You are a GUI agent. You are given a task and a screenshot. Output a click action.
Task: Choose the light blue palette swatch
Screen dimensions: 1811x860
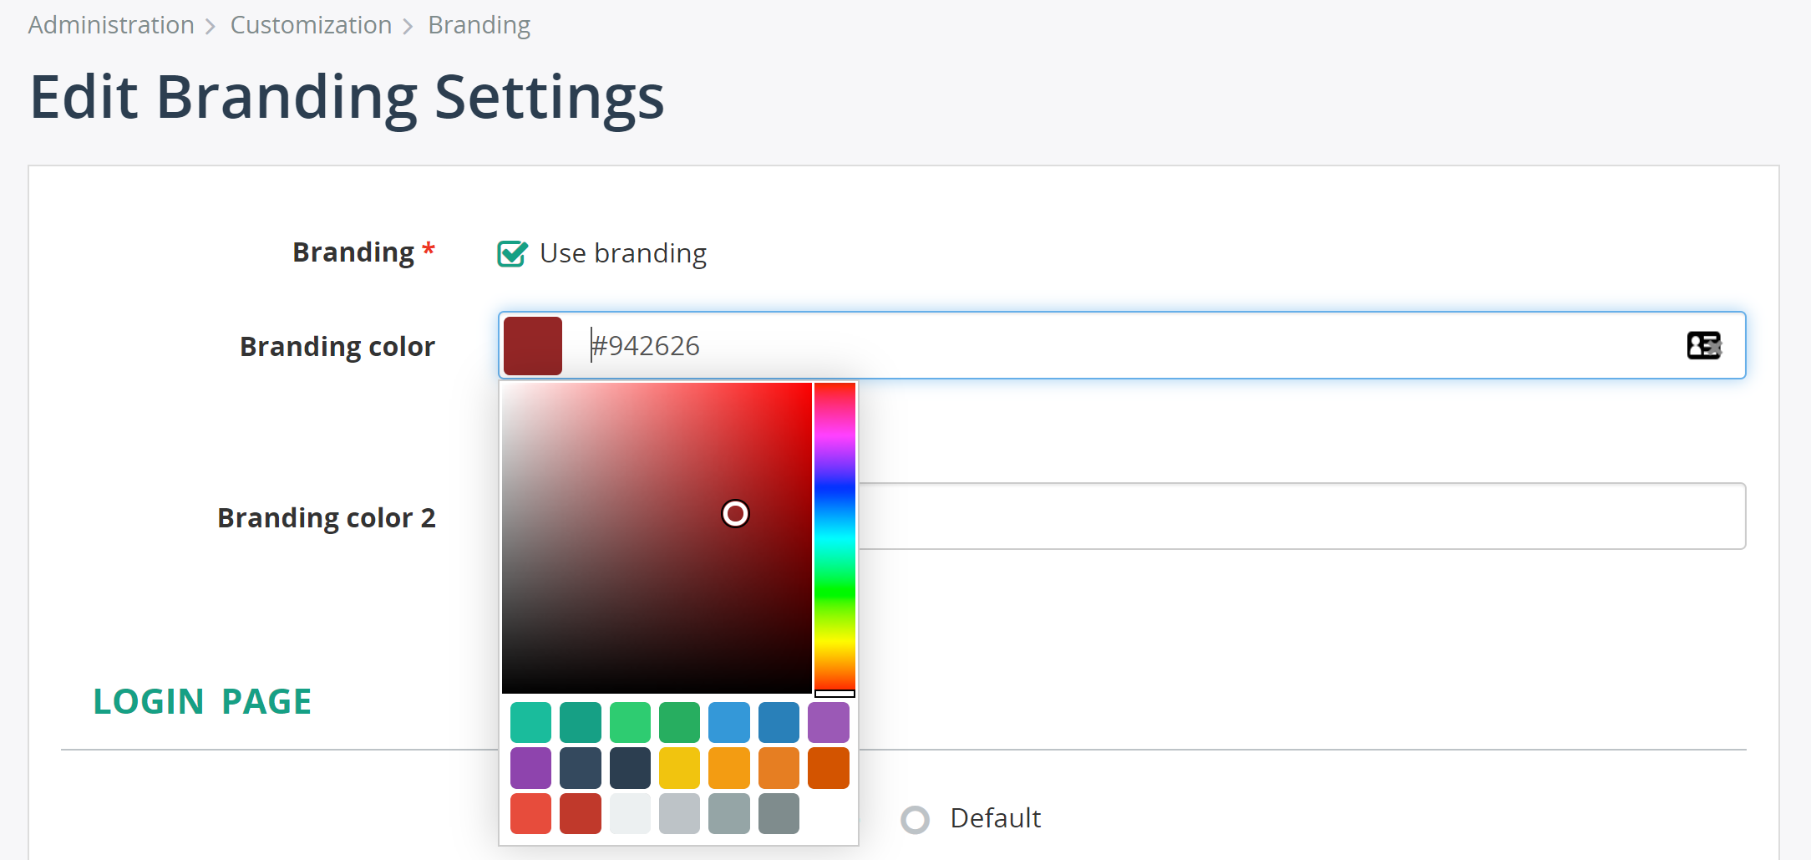click(729, 722)
